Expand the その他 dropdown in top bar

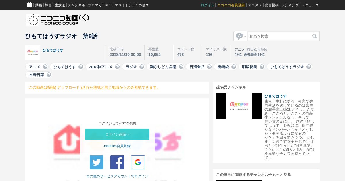[x=142, y=5]
